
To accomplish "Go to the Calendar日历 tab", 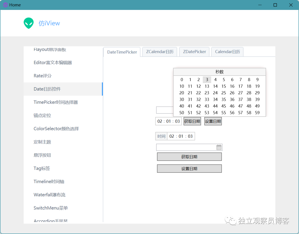I will (x=228, y=52).
